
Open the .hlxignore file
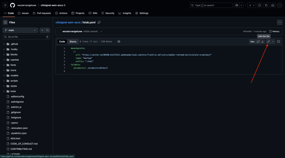click(16, 117)
